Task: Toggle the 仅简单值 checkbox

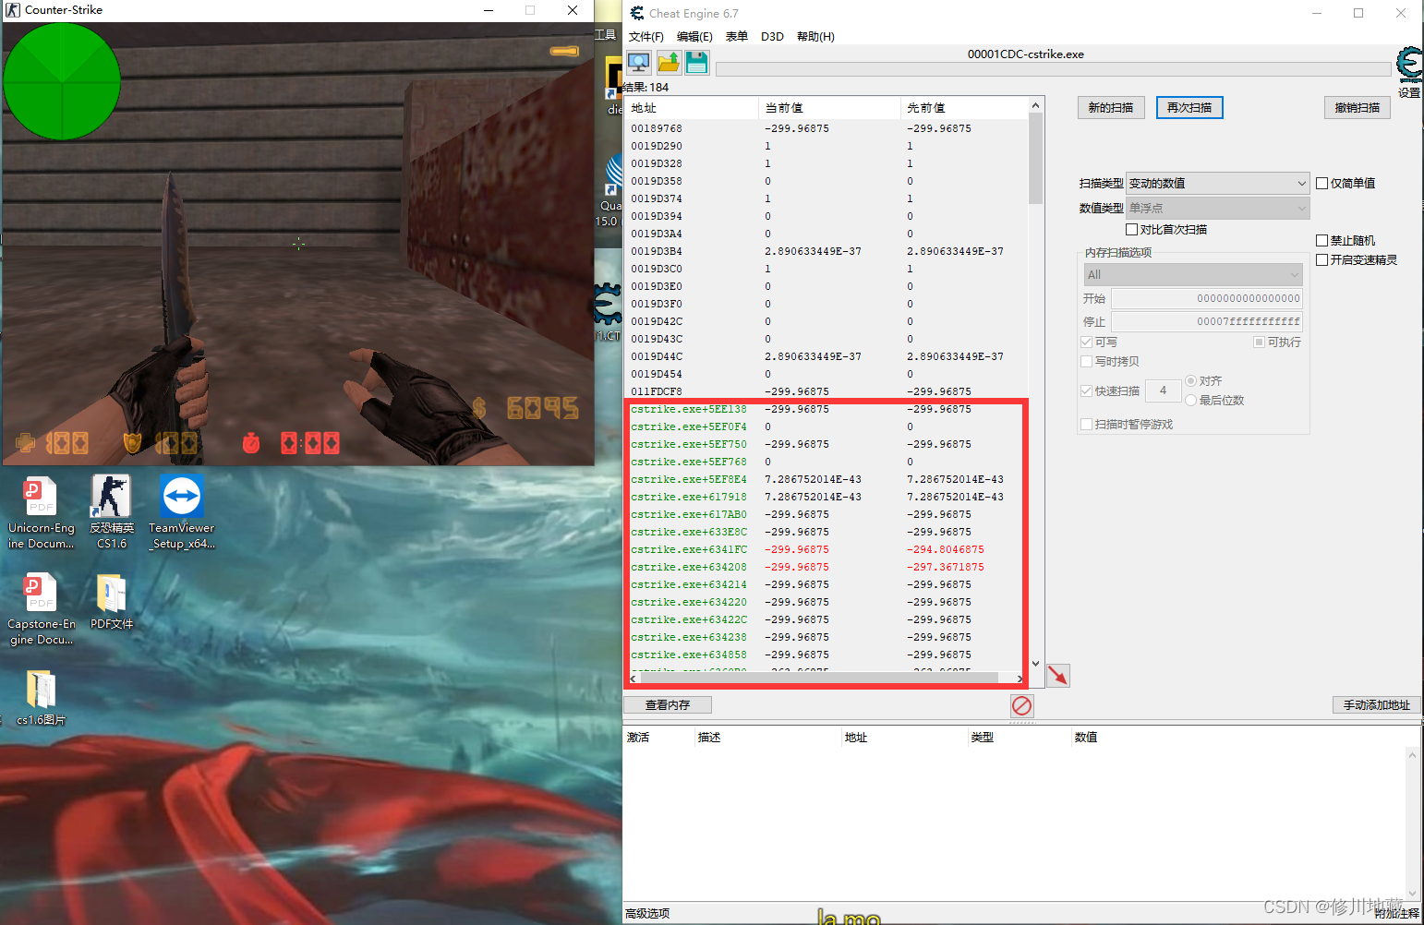Action: (1321, 183)
